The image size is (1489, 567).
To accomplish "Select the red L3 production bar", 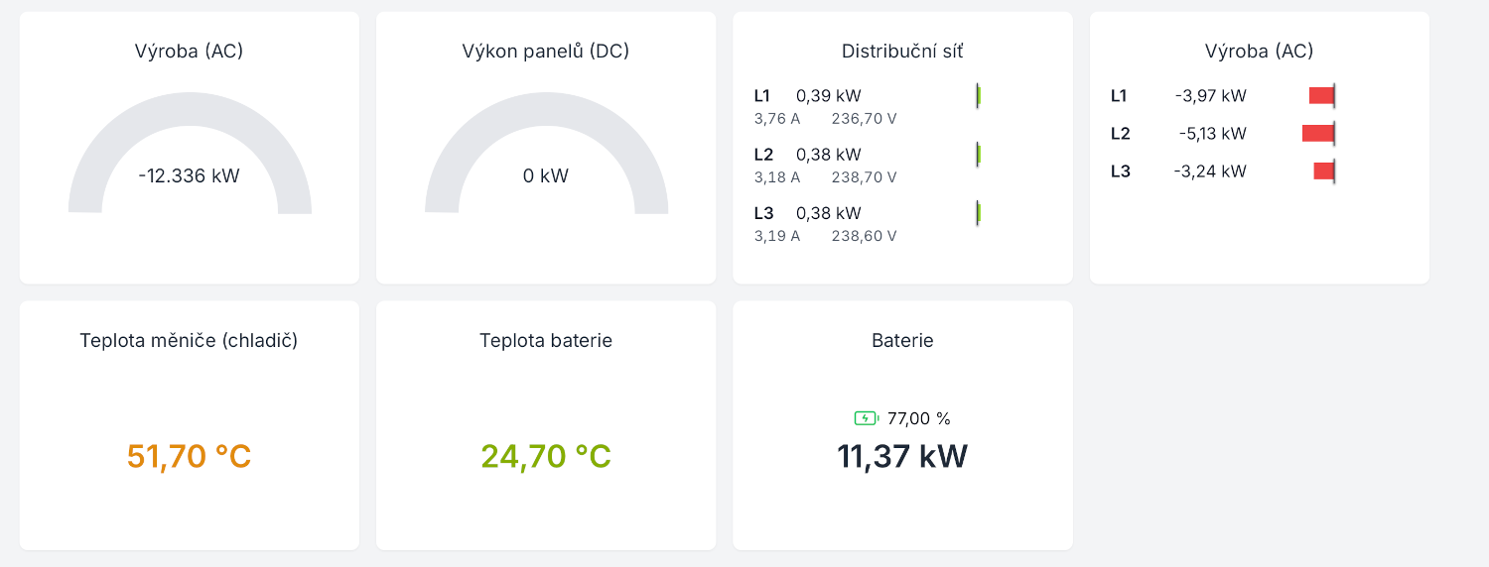I will coord(1323,170).
